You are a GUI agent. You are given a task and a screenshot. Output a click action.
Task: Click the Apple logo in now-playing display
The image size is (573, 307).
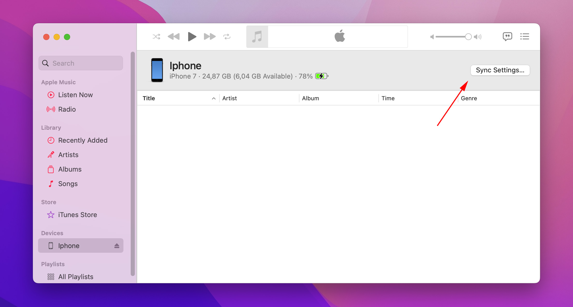340,36
